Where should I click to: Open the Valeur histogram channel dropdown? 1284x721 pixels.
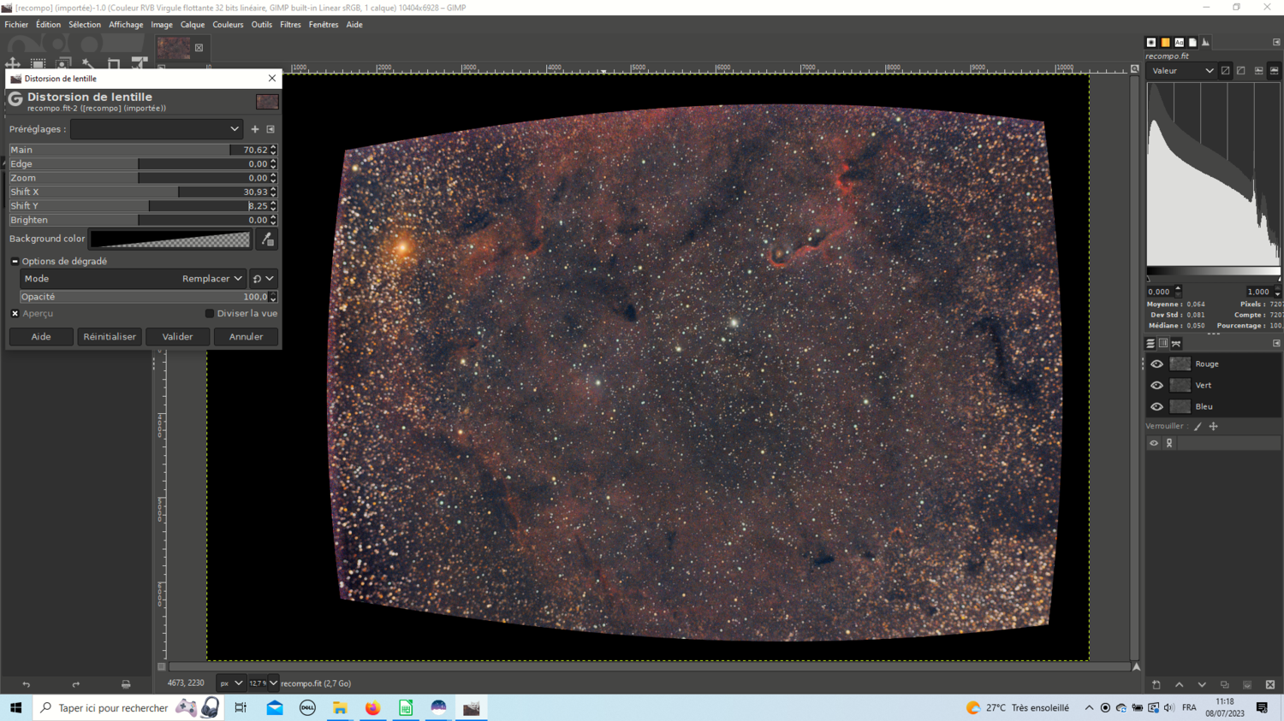[1181, 70]
